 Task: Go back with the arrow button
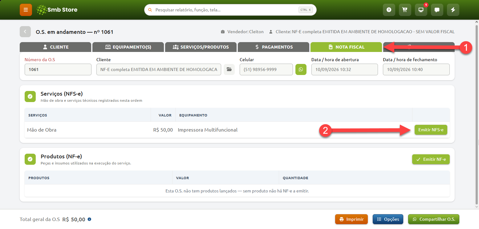click(x=25, y=32)
